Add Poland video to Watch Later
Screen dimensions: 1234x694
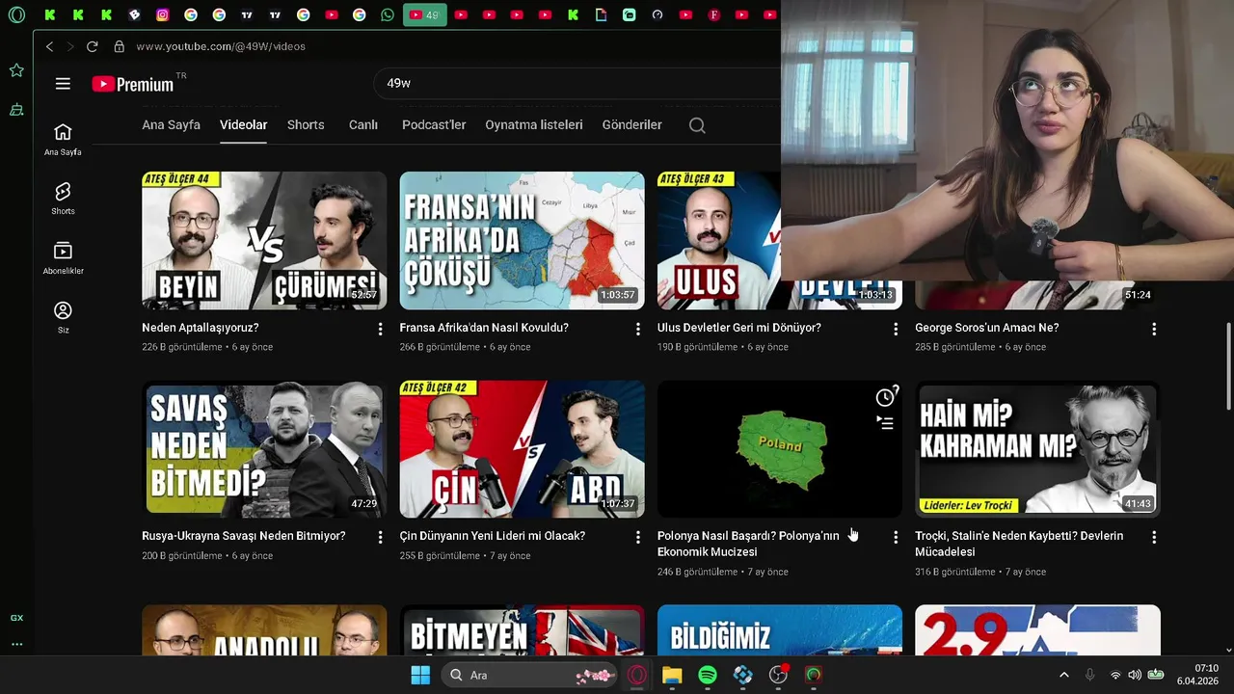[885, 397]
